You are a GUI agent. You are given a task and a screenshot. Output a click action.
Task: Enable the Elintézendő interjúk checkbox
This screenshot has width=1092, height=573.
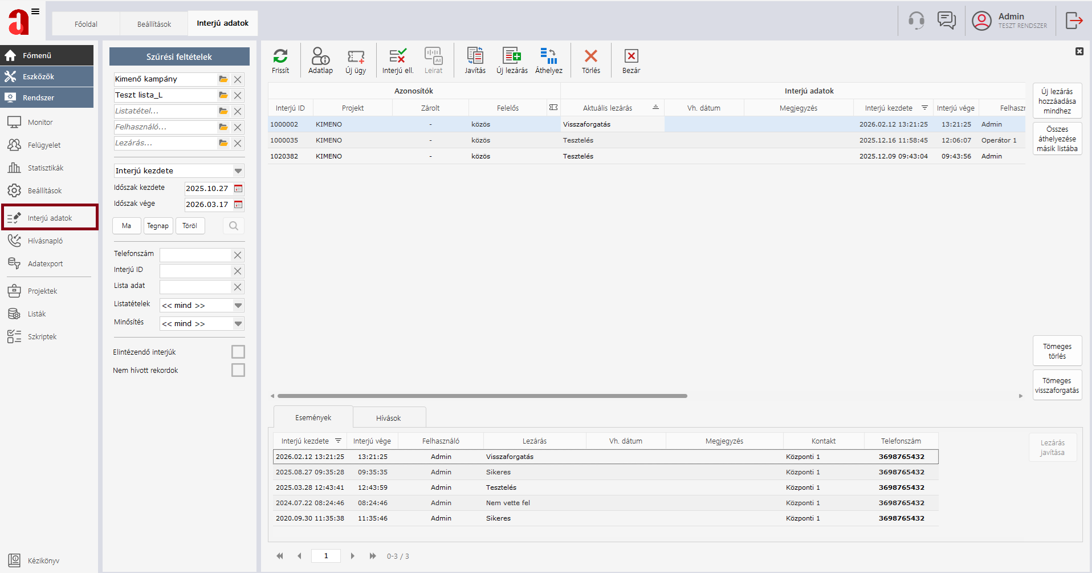[238, 352]
